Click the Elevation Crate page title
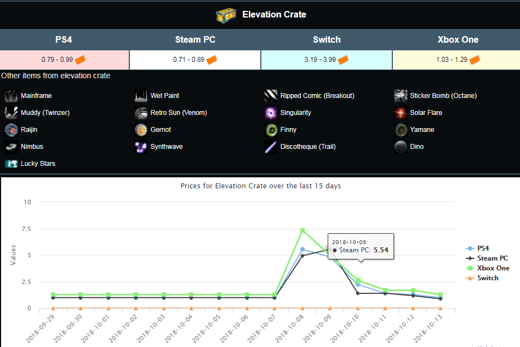 pos(275,15)
